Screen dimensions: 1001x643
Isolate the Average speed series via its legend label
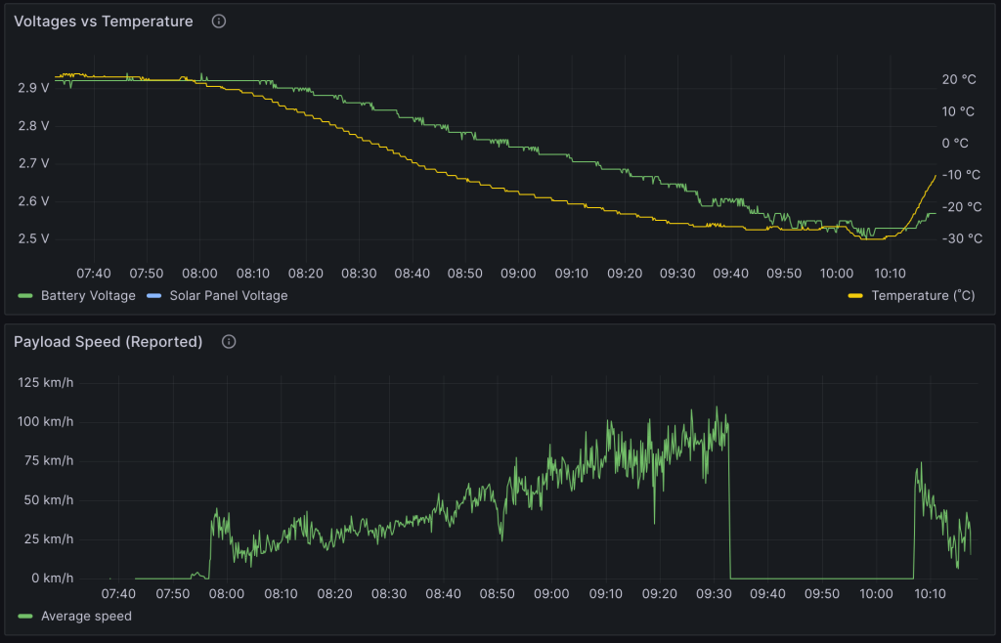point(86,616)
